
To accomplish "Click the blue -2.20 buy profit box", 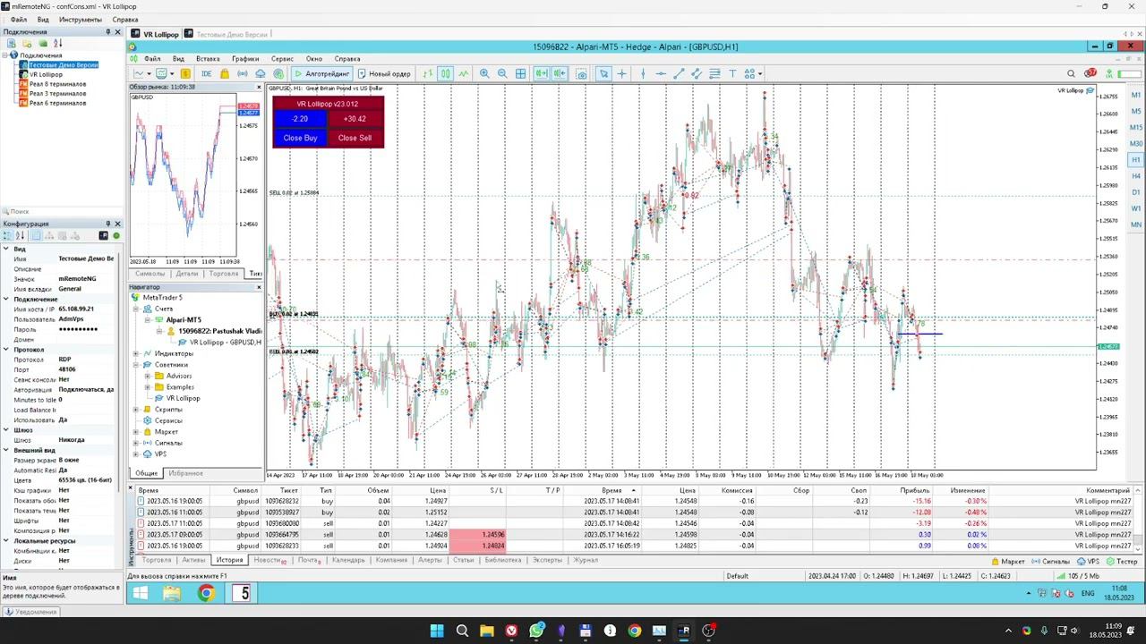I will [300, 119].
